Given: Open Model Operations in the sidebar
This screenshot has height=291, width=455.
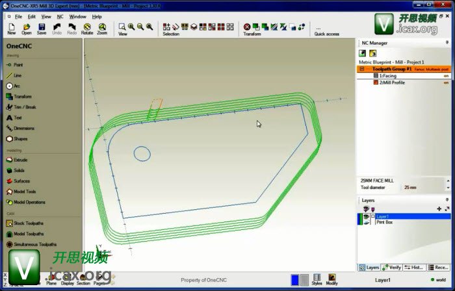Looking at the screenshot, I should click(x=25, y=202).
